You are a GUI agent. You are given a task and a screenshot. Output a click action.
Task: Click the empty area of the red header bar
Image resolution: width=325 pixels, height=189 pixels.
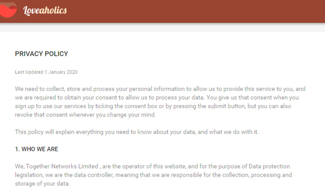coord(205,11)
